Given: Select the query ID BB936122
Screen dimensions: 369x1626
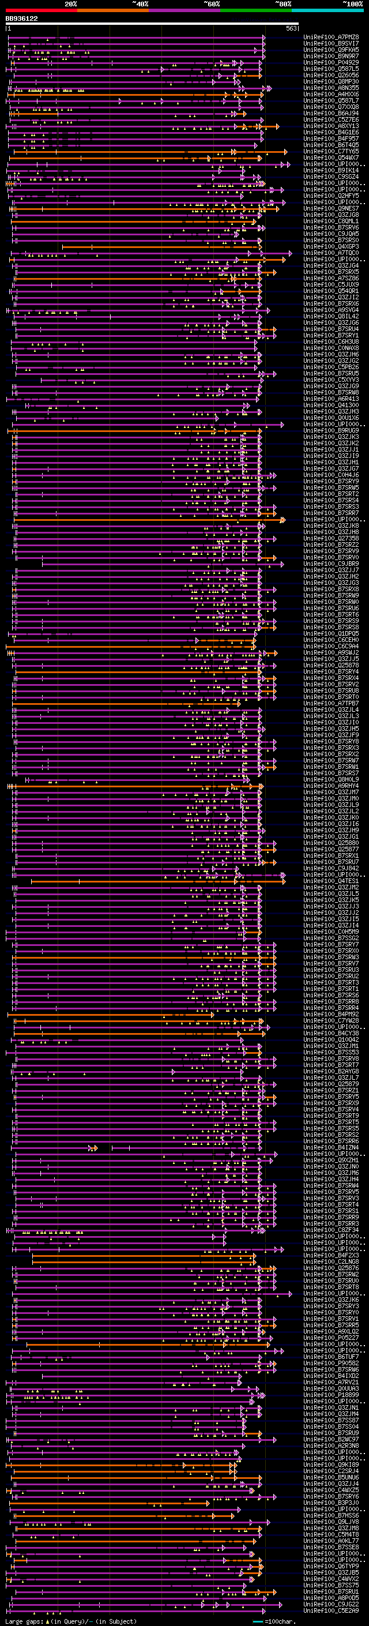Looking at the screenshot, I should pos(22,19).
